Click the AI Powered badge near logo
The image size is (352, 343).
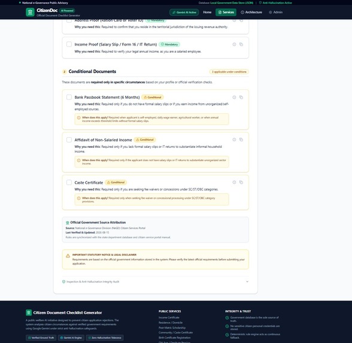[67, 11]
